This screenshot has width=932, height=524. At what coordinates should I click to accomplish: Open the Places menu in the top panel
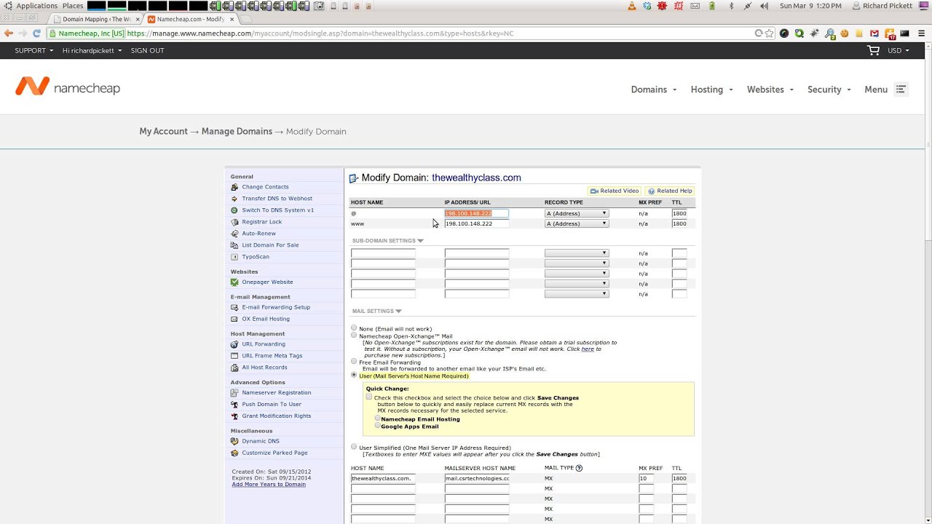tap(73, 6)
